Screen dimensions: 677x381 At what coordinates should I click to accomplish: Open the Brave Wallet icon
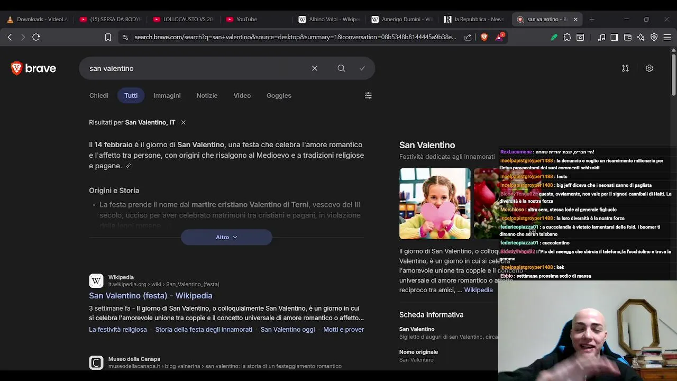(x=628, y=37)
